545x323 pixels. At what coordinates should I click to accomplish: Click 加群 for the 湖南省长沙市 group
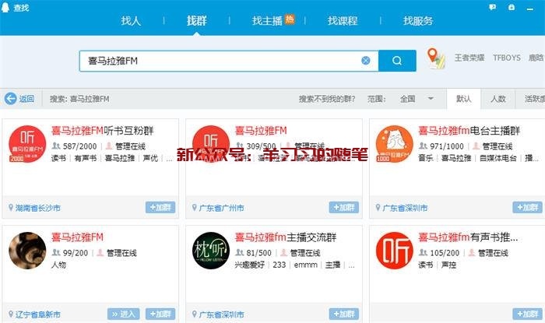160,208
